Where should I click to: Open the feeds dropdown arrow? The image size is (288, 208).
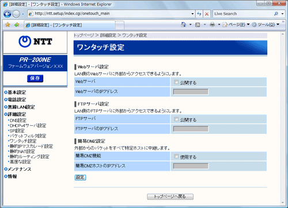coord(204,25)
